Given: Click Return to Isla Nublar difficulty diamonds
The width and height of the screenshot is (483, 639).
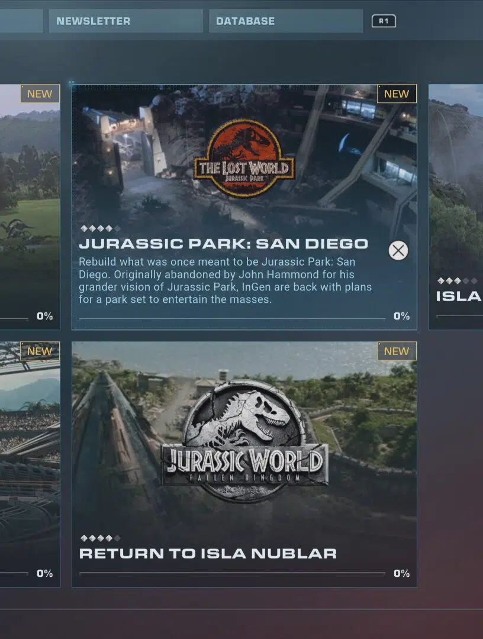Looking at the screenshot, I should click(100, 538).
